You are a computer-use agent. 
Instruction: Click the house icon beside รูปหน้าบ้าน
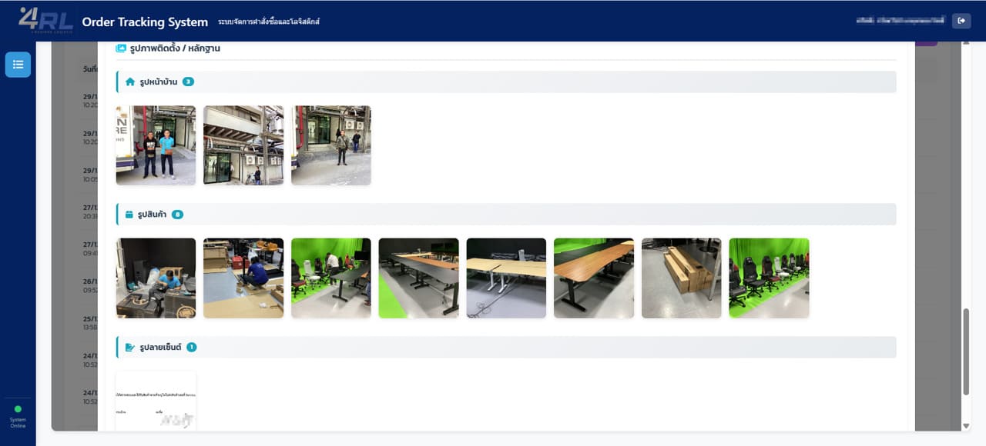click(x=130, y=82)
